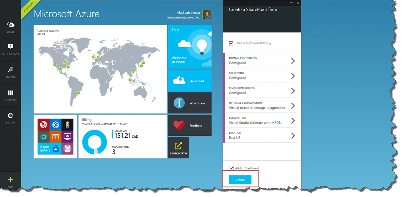Click the purple virtual machine gallery icon
Image resolution: width=402 pixels, height=197 pixels.
pos(67,136)
